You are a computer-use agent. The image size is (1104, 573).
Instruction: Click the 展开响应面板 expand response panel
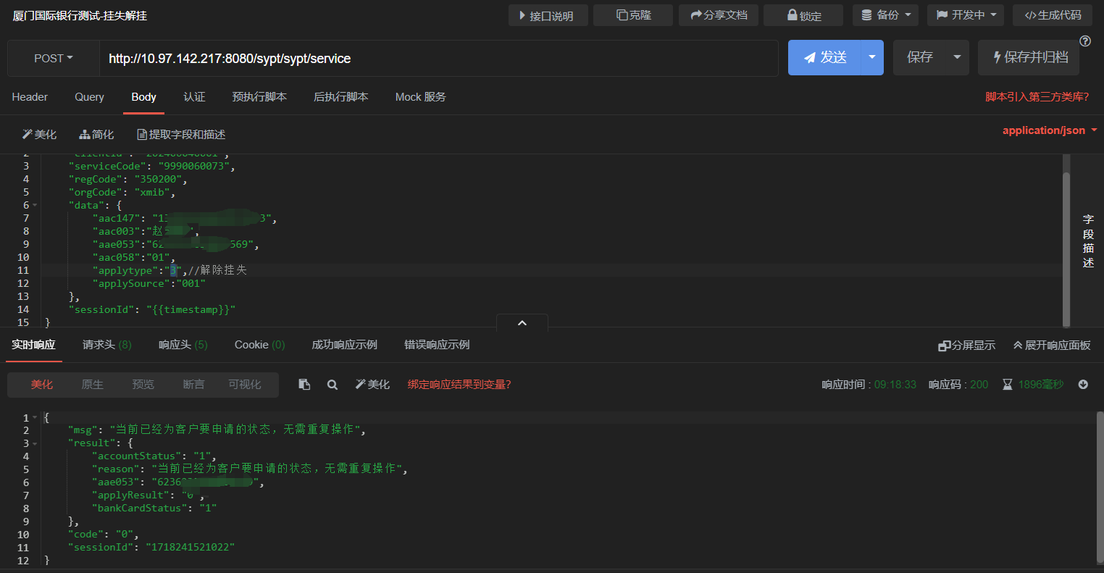click(x=1052, y=346)
